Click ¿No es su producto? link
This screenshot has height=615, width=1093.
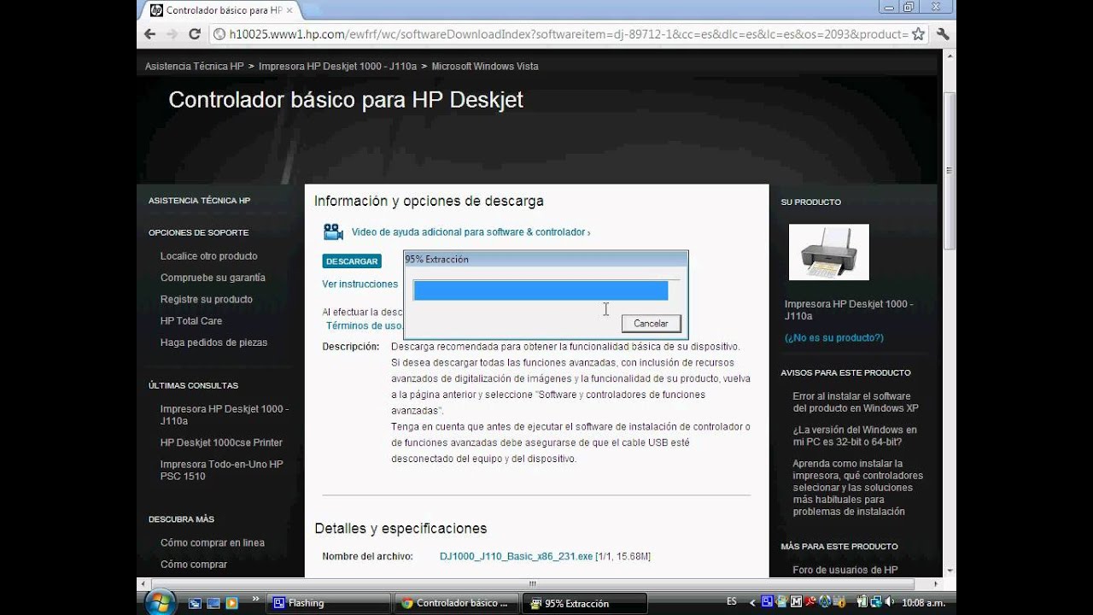[834, 337]
